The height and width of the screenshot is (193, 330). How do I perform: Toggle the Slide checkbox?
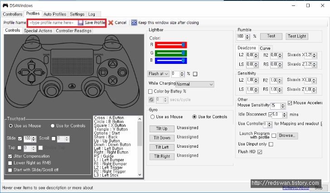(20, 139)
